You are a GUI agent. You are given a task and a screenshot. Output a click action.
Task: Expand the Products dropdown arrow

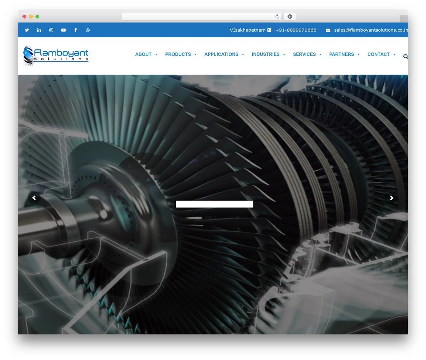point(195,54)
